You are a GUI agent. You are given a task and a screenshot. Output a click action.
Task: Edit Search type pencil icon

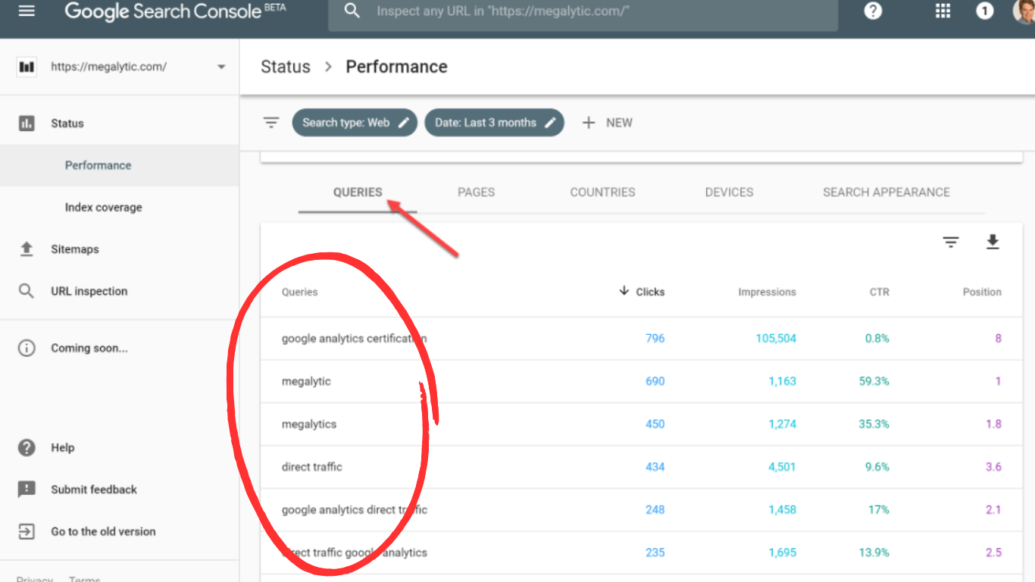[404, 123]
